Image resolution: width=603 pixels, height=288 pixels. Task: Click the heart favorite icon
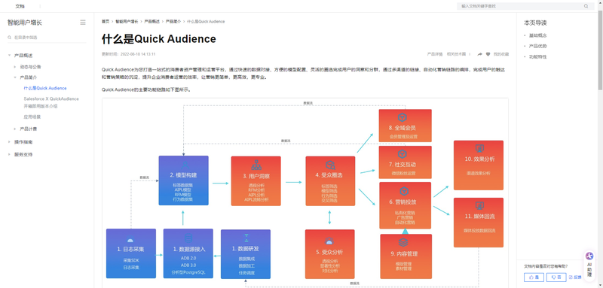[488, 54]
